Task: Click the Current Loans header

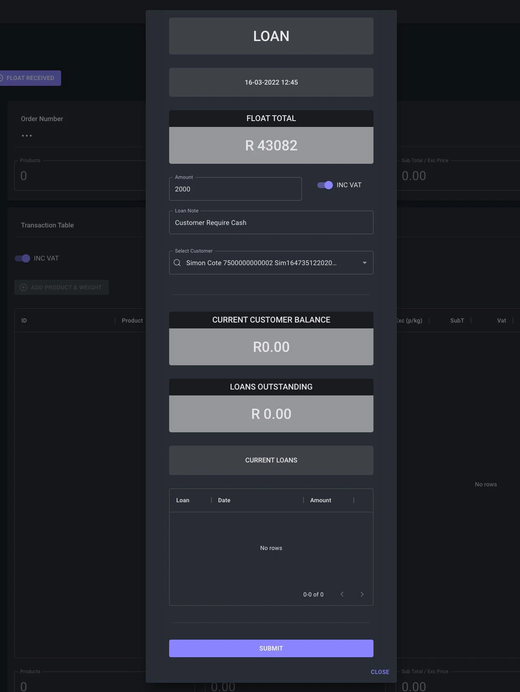Action: (x=271, y=460)
